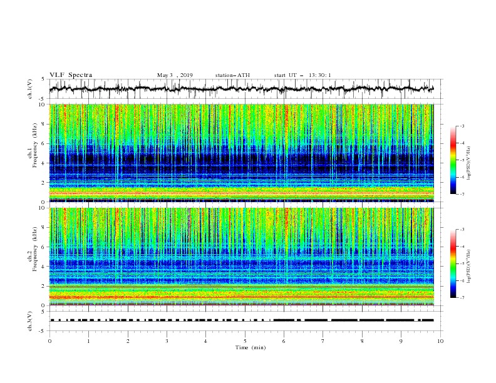Click time axis tick label "6"
This screenshot has width=496, height=383.
click(x=284, y=341)
